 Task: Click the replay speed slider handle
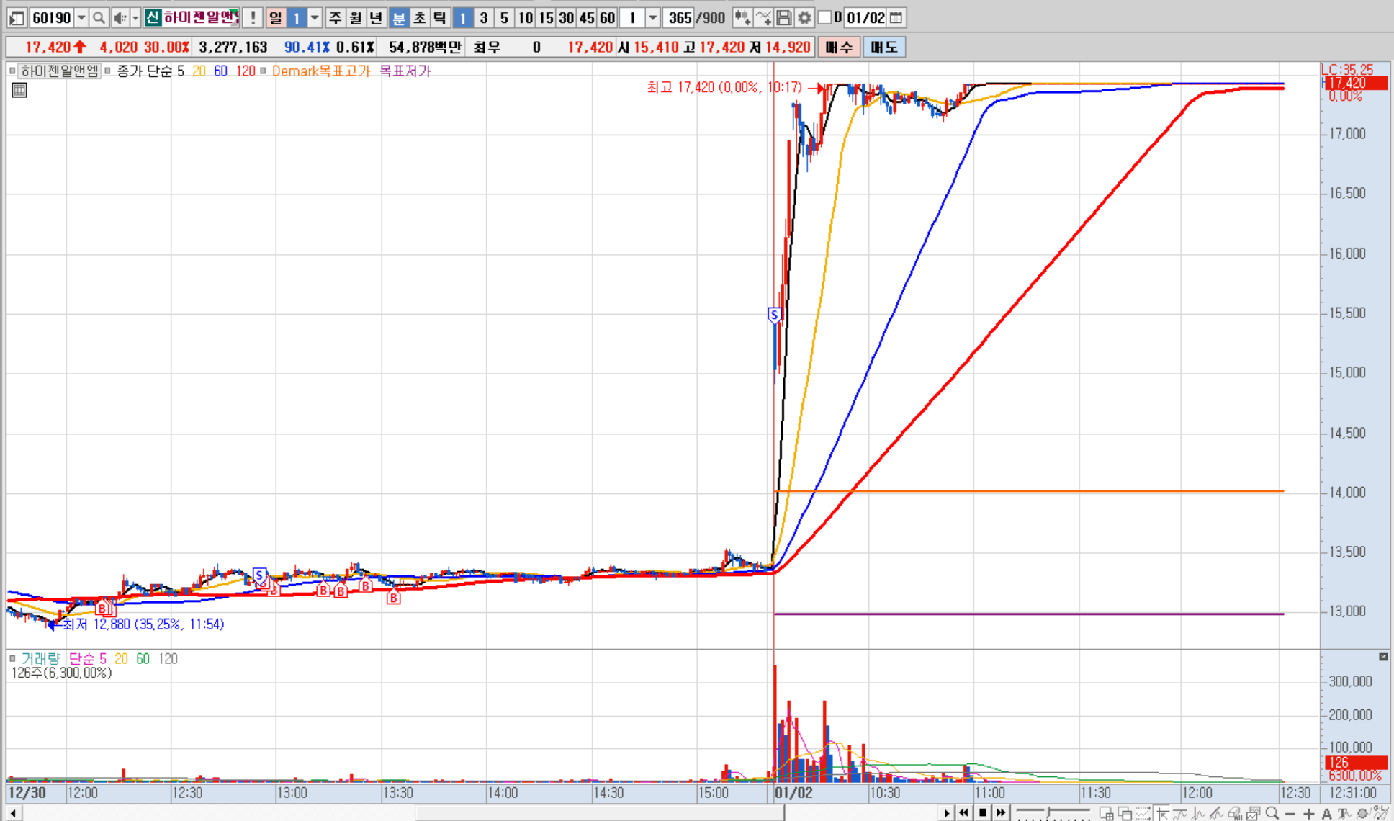tap(1048, 812)
